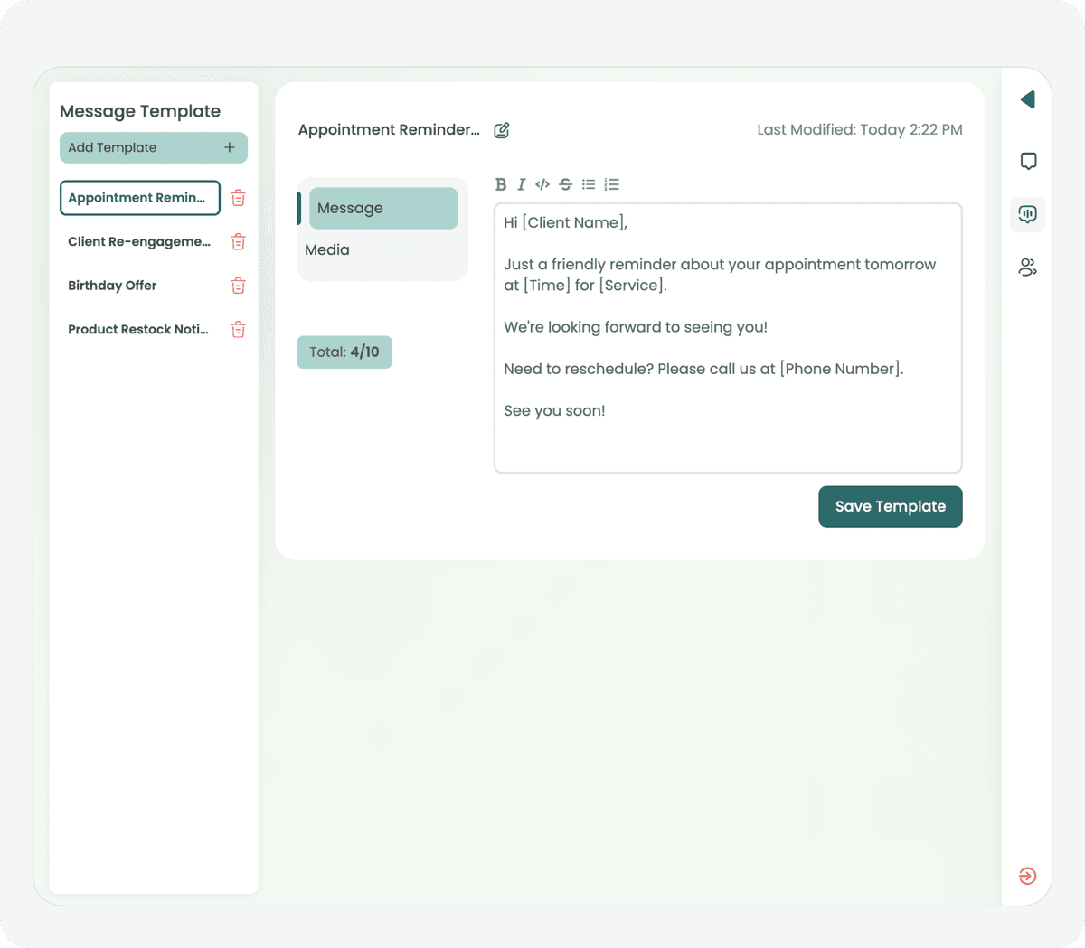Delete the Client Re-engagement template
Image resolution: width=1085 pixels, height=948 pixels.
(238, 241)
